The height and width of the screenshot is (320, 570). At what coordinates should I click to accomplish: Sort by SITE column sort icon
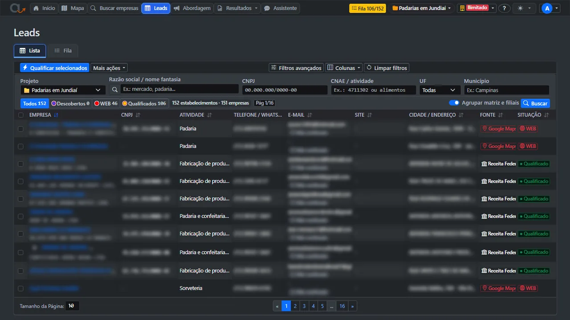coord(370,115)
